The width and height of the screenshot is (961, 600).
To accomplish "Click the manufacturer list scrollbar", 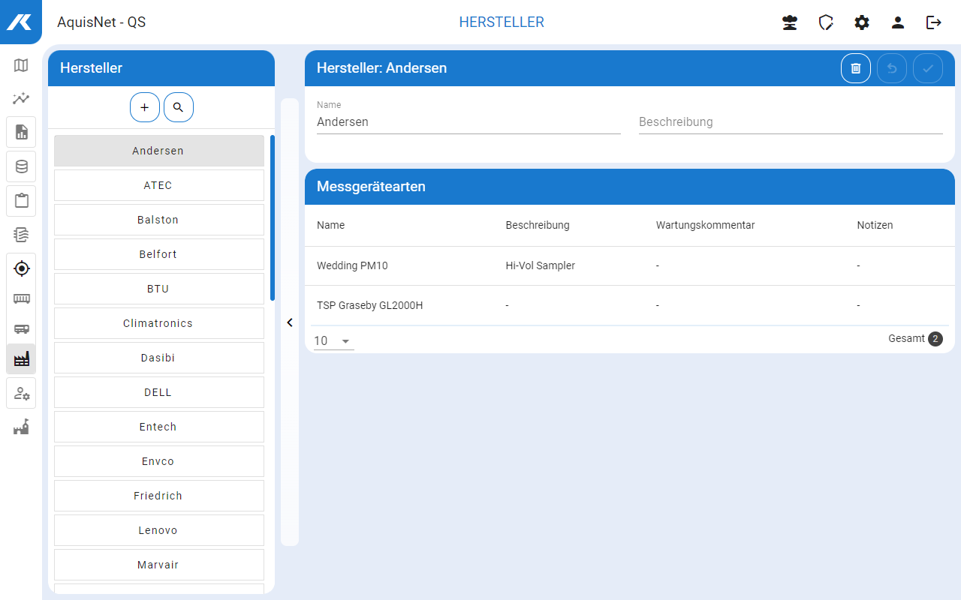I will pos(272,217).
